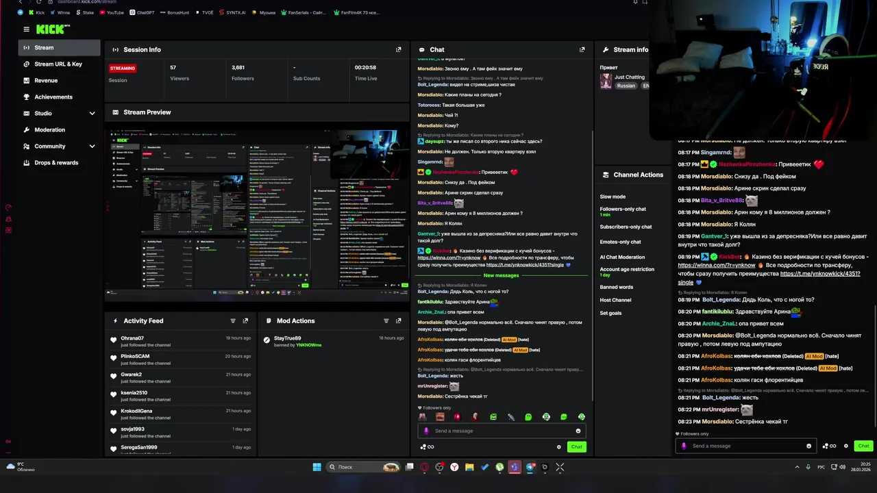Viewport: 877px width, 493px height.
Task: Open the winna.com link in the center chat
Action: 449,257
